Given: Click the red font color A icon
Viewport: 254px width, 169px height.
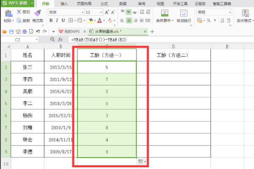Looking at the screenshot, I should 99,20.
